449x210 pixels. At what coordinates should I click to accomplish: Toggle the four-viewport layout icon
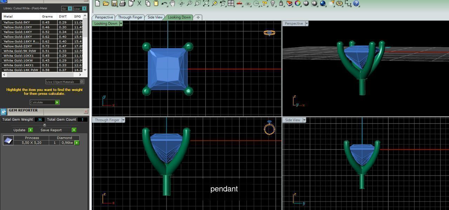click(x=231, y=3)
